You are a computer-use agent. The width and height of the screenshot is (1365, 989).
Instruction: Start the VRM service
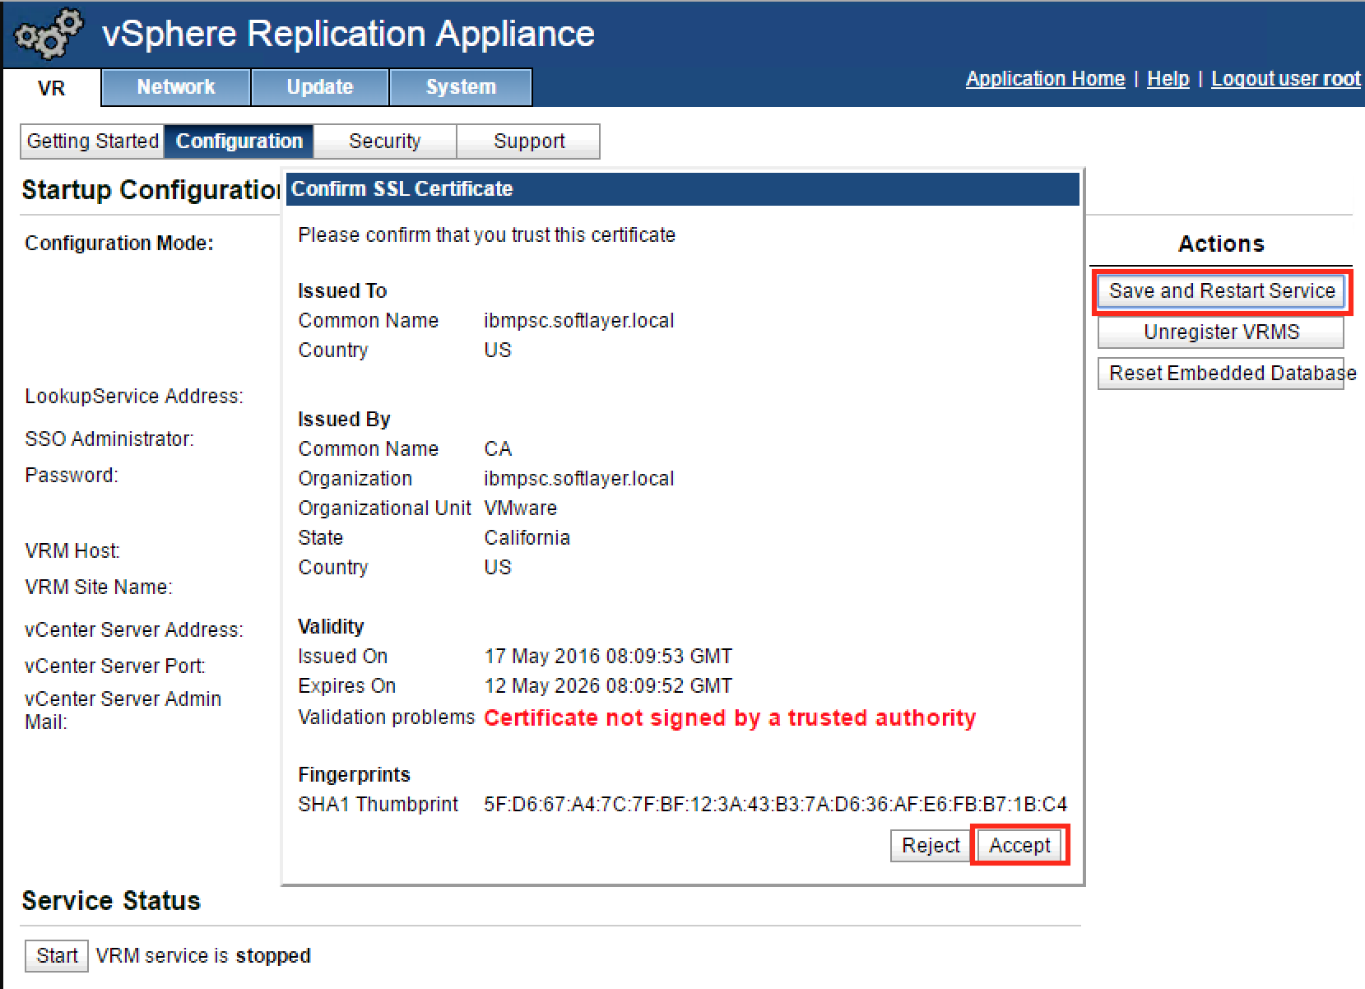coord(55,954)
